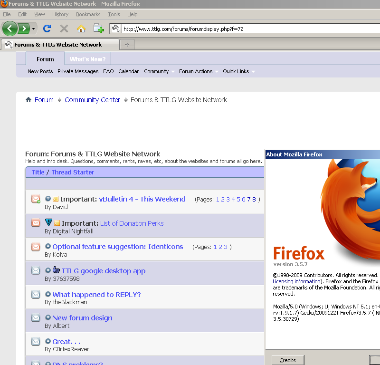Select the Forums & TTLG Website Network browser tab
Image resolution: width=380 pixels, height=365 pixels.
pos(60,45)
